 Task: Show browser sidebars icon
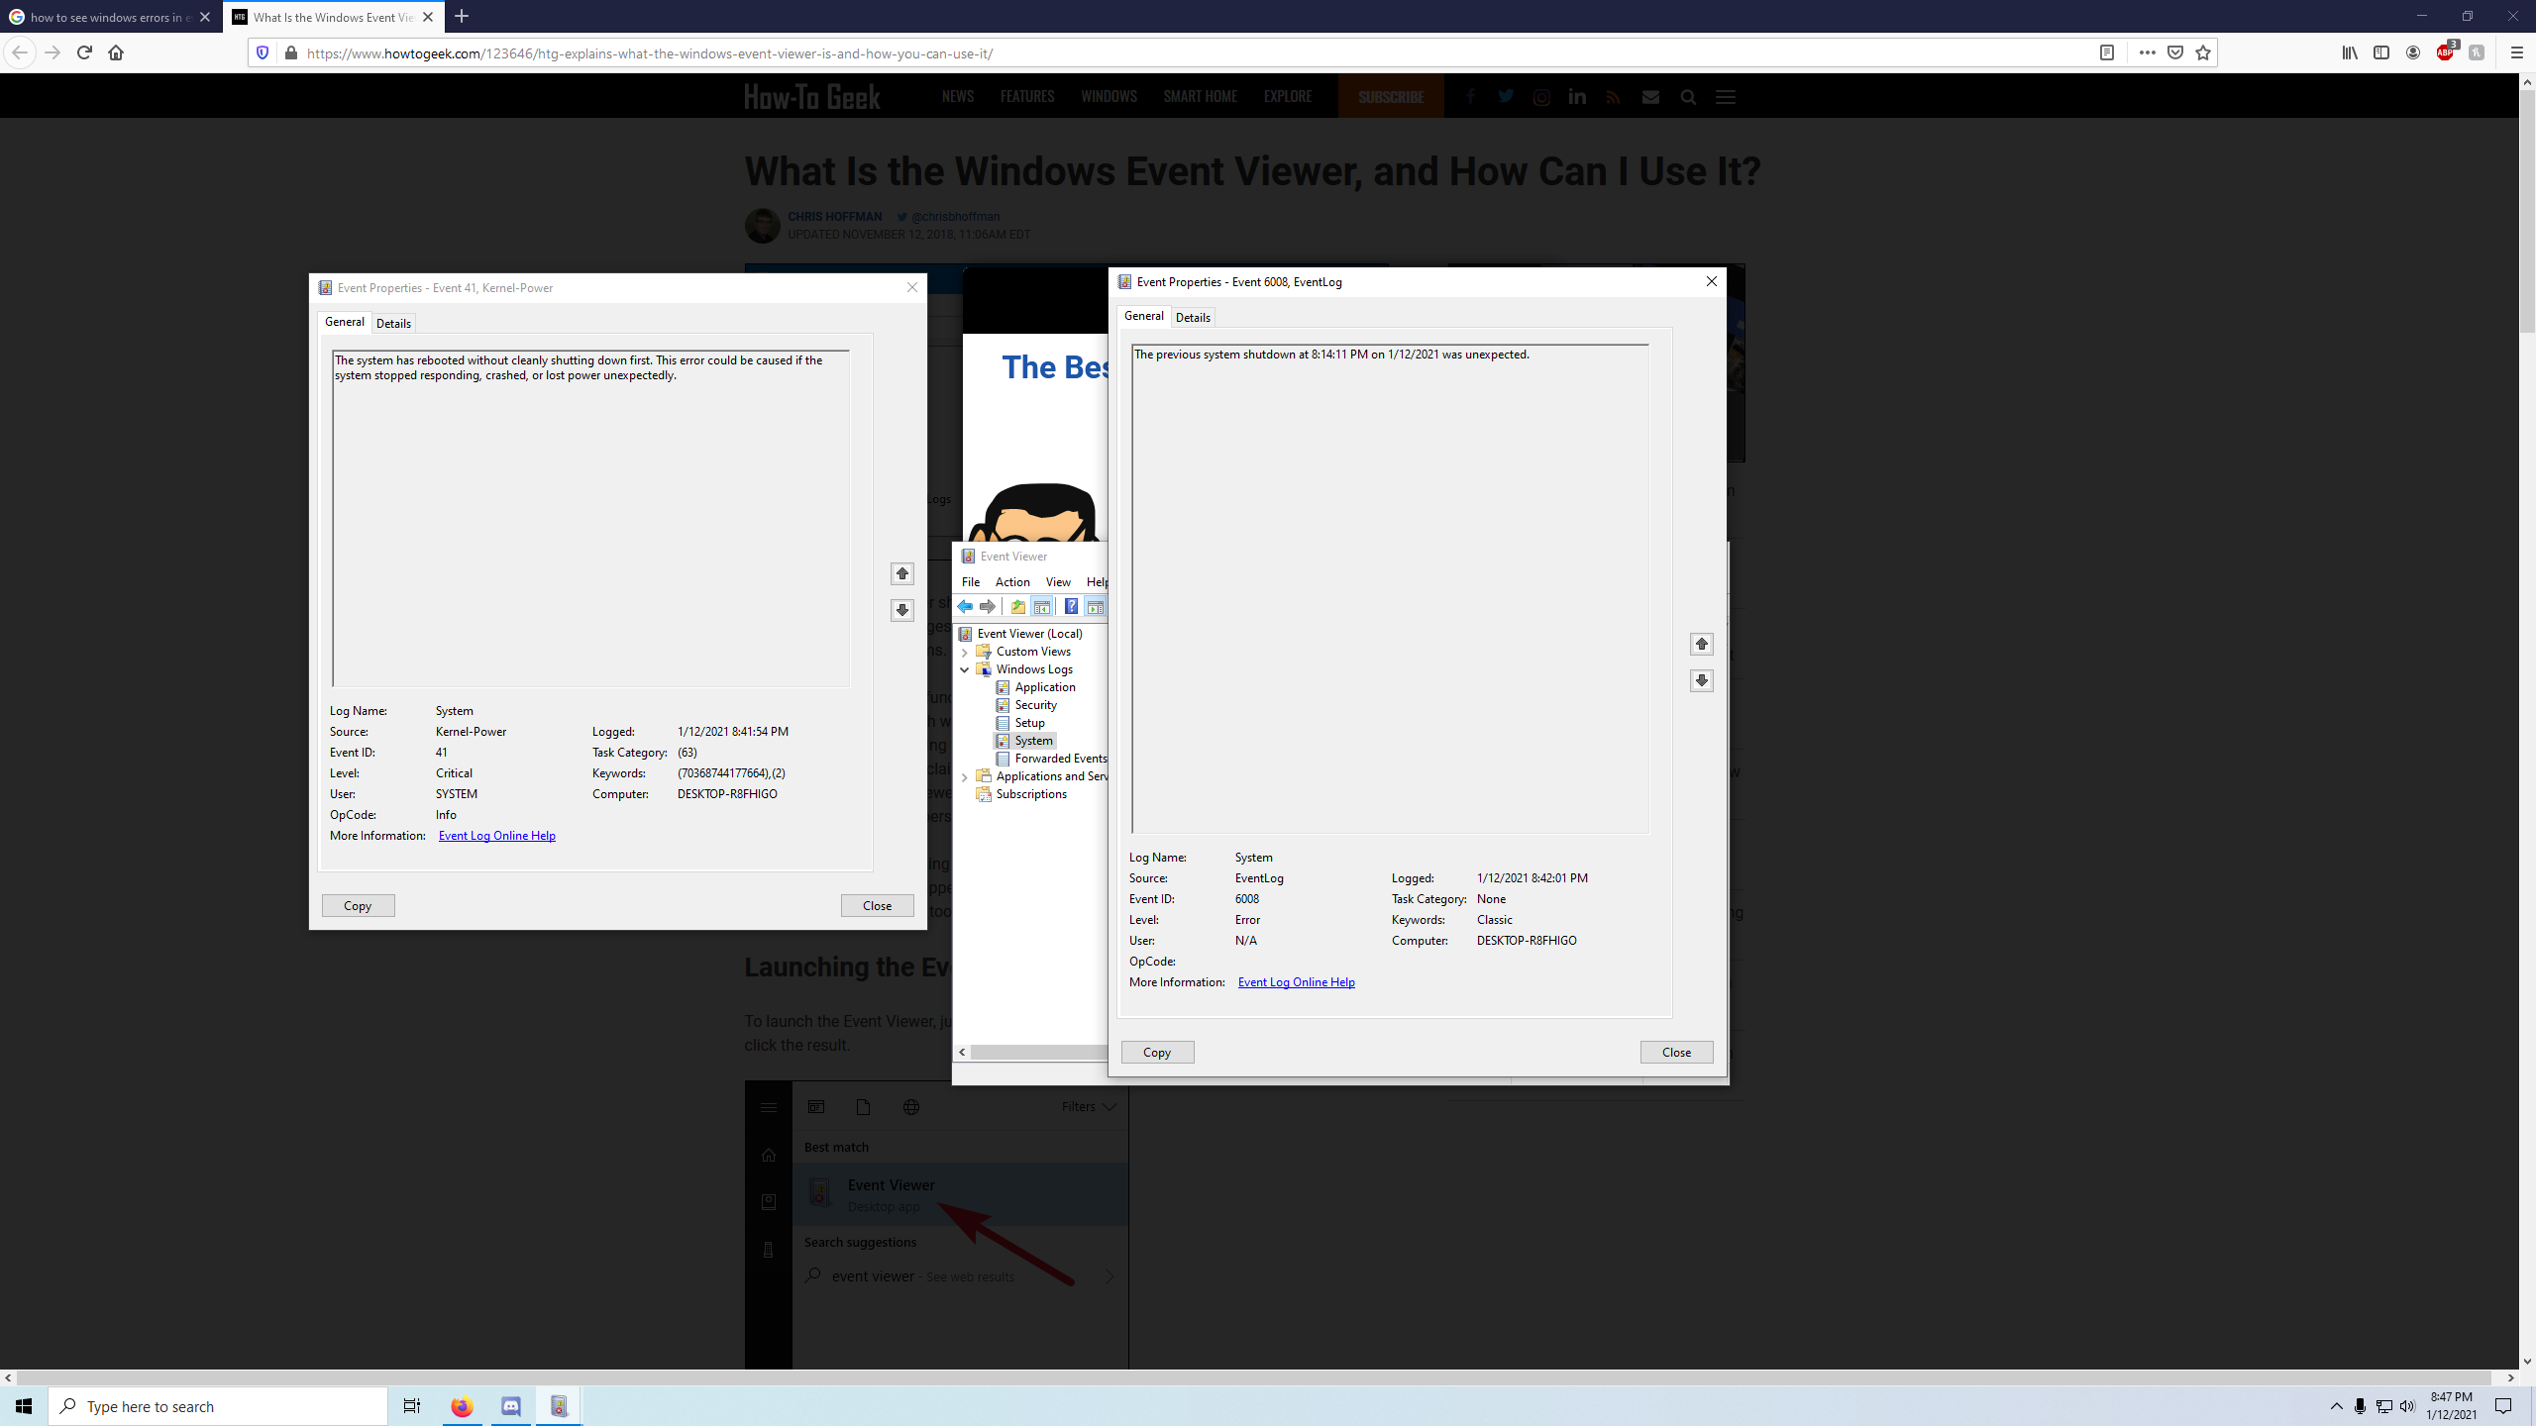tap(2381, 52)
